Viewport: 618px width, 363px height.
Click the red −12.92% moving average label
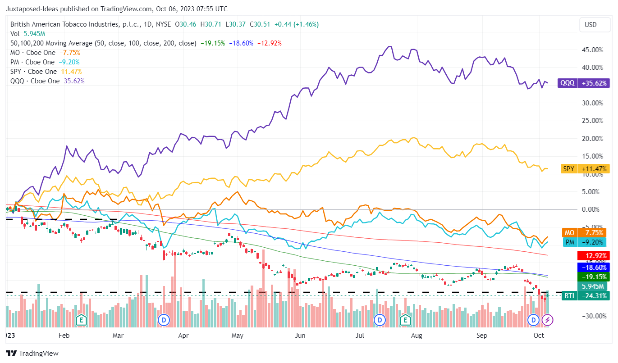(x=593, y=255)
